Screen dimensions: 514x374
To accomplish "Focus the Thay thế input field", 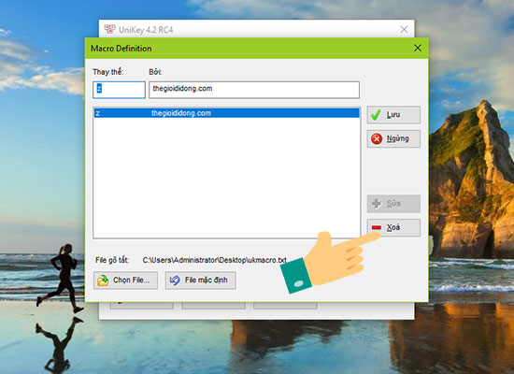I will point(119,90).
